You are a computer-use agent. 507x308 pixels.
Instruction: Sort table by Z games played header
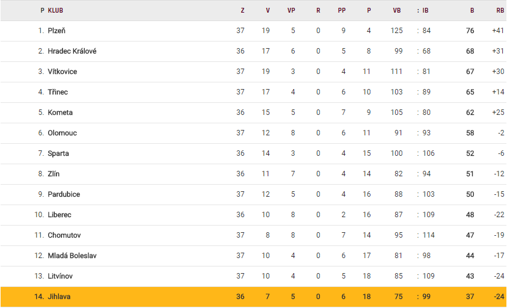click(242, 10)
